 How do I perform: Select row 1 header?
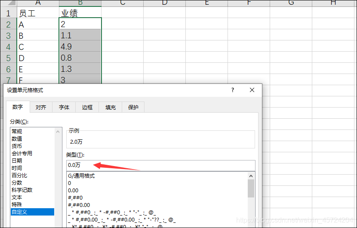click(9, 13)
